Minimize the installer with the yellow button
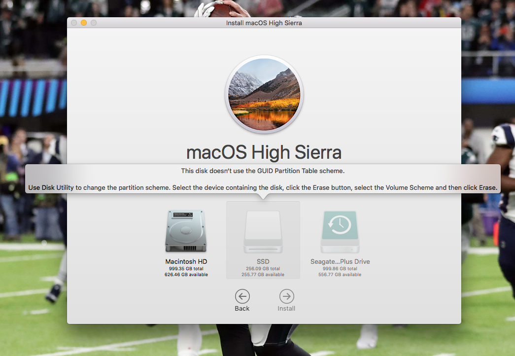Viewport: 515px width, 356px height. point(84,23)
